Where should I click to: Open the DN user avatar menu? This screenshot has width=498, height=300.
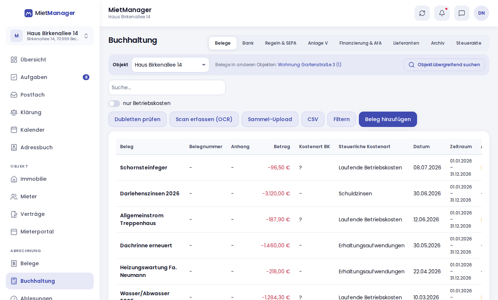pos(482,13)
